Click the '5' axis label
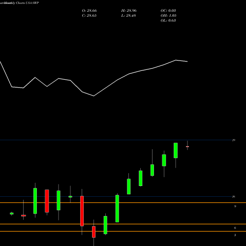The image size is (246, 246). (235, 235)
